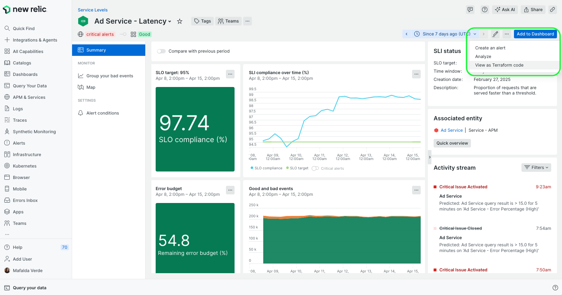Screen dimensions: 562x295
Task: Open the Ad Service entity link
Action: (x=452, y=130)
